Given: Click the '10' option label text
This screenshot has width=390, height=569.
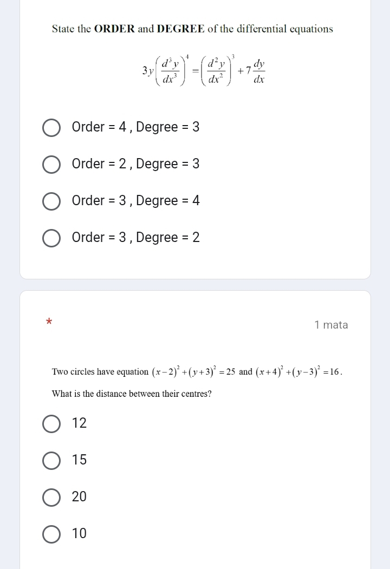Looking at the screenshot, I should [x=79, y=533].
